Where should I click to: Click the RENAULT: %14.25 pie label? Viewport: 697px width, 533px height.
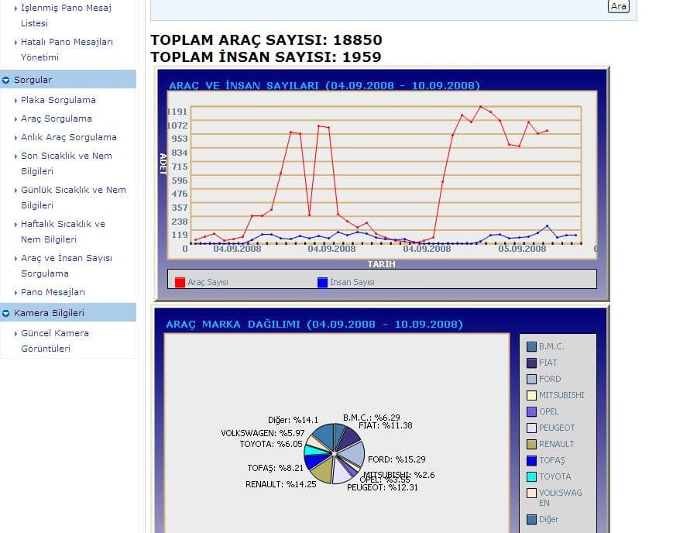coord(280,484)
